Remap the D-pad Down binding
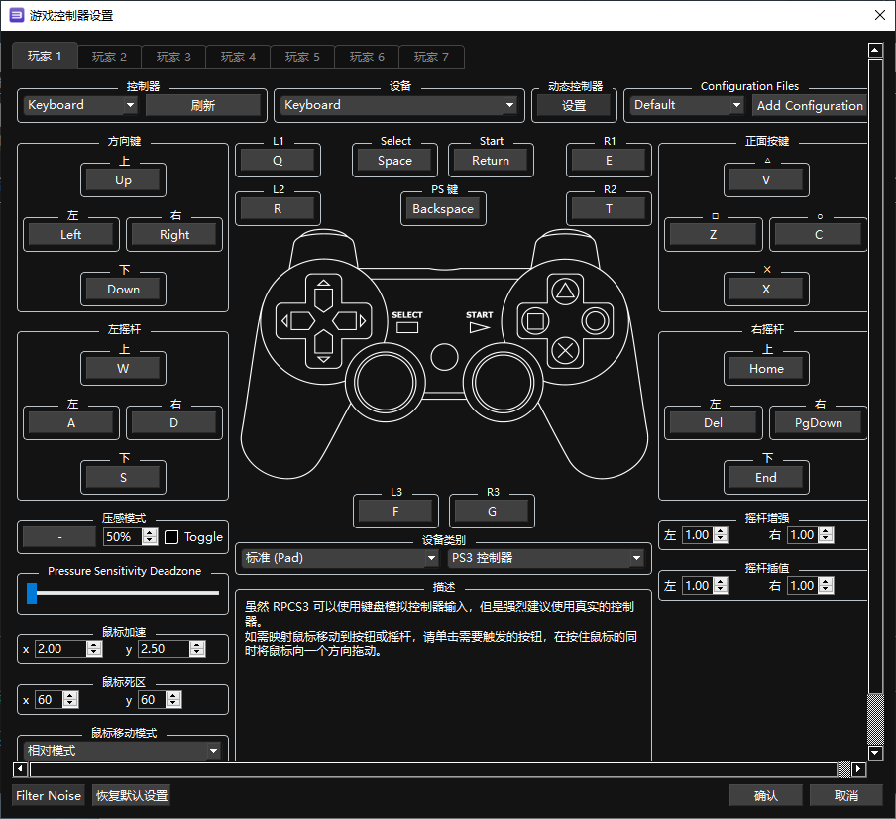Viewport: 896px width, 819px height. click(124, 290)
